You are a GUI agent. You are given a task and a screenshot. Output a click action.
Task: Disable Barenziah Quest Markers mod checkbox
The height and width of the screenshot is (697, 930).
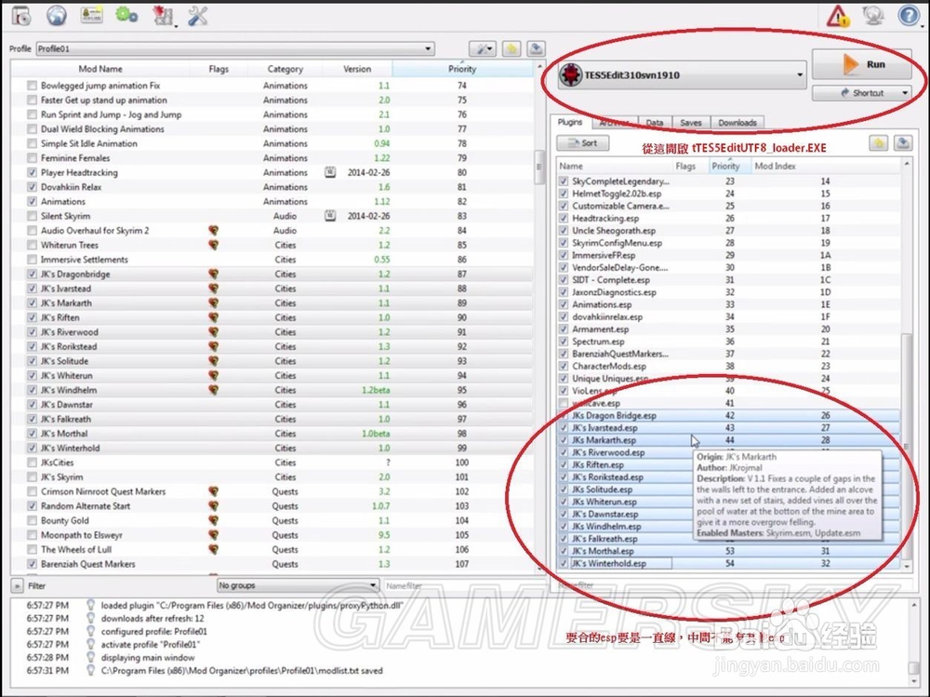(x=32, y=564)
